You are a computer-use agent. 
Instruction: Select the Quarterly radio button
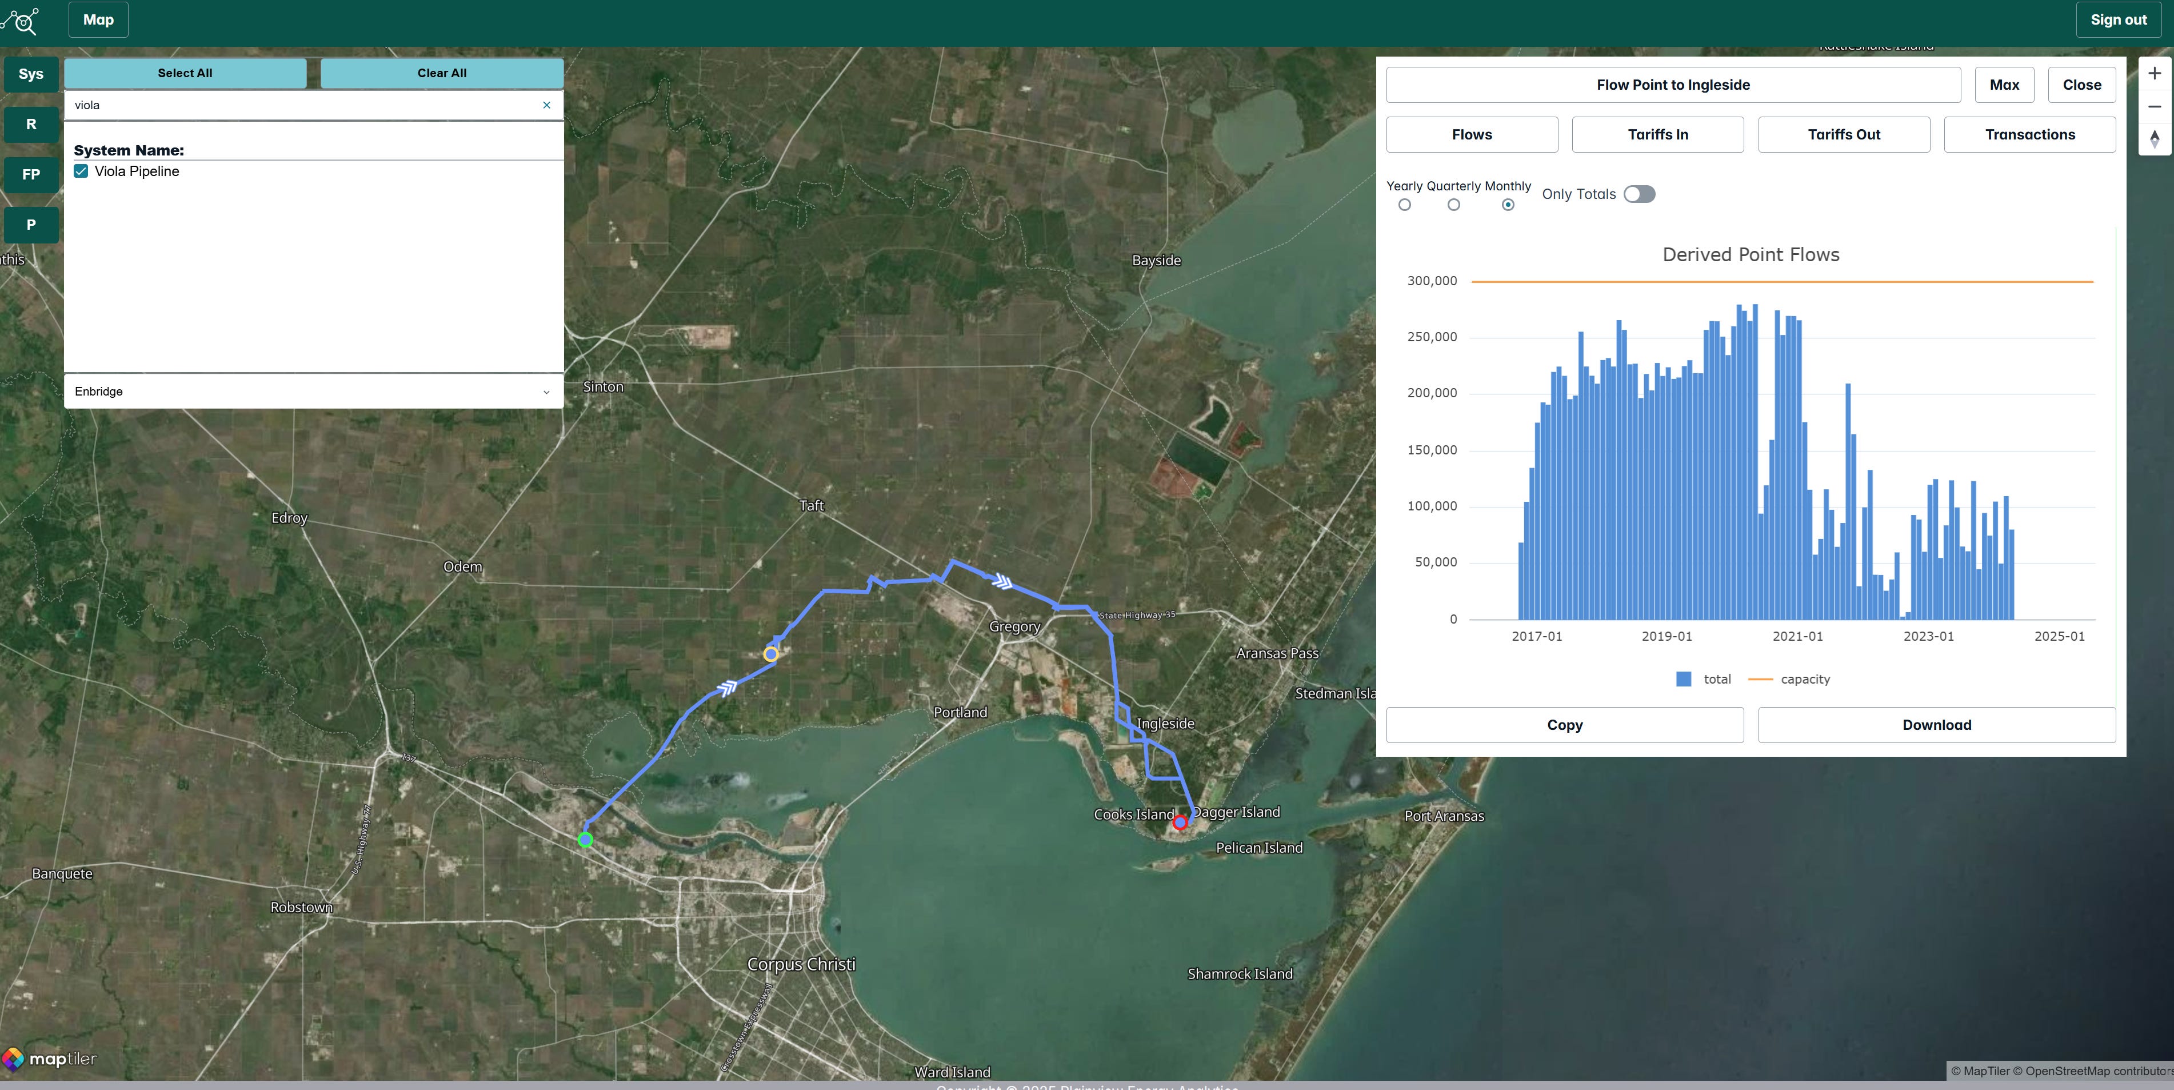tap(1453, 205)
